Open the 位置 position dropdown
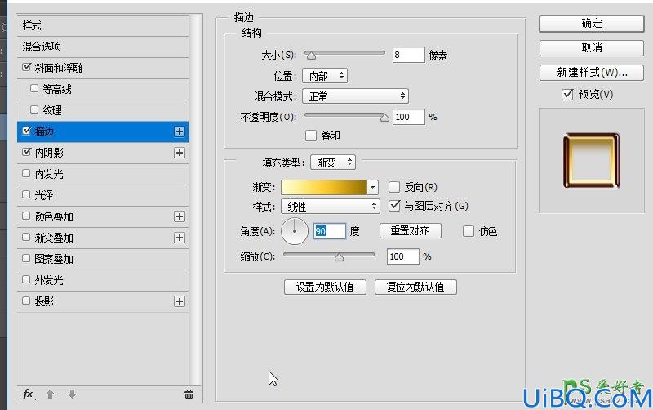The image size is (653, 410). click(x=325, y=76)
